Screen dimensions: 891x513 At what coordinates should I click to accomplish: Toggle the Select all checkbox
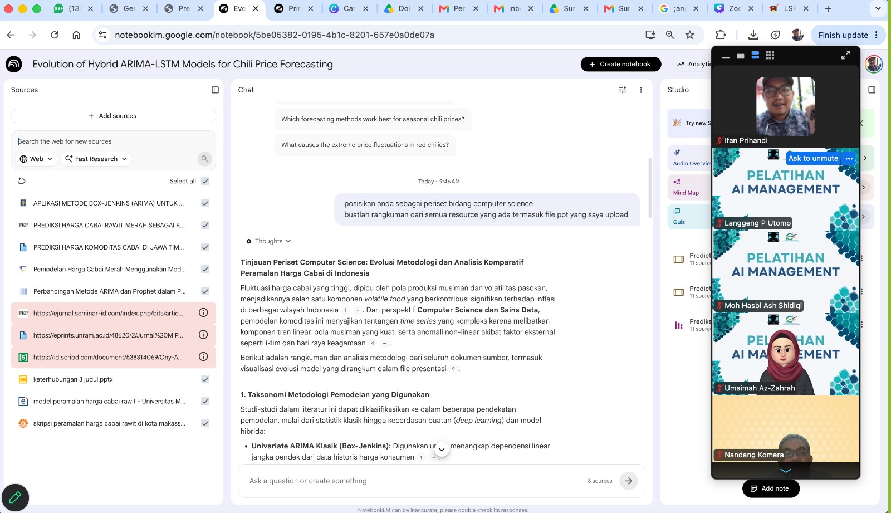205,181
